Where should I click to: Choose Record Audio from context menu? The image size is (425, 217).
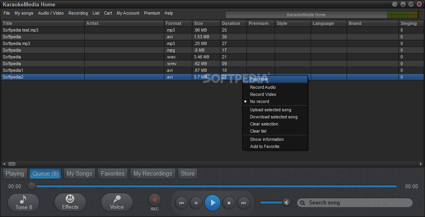point(275,87)
